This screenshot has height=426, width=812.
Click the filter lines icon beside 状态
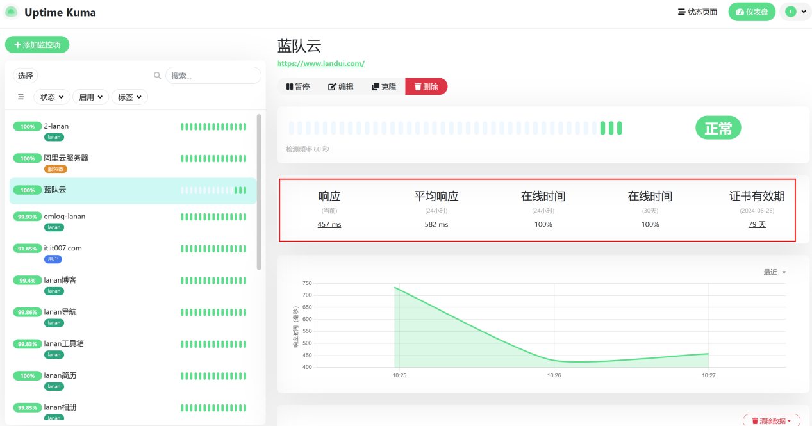tap(21, 97)
